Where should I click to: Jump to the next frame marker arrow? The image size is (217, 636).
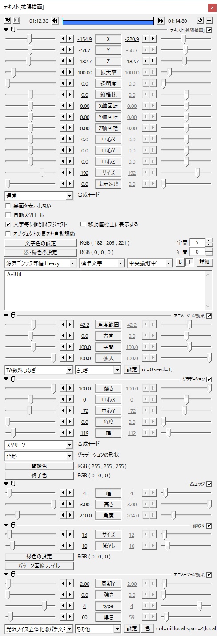[161, 21]
